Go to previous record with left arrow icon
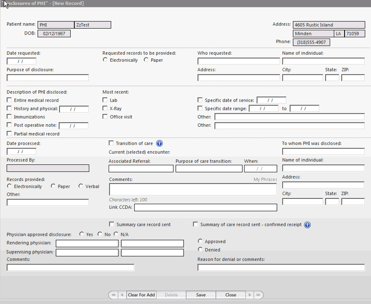 pyautogui.click(x=121, y=295)
